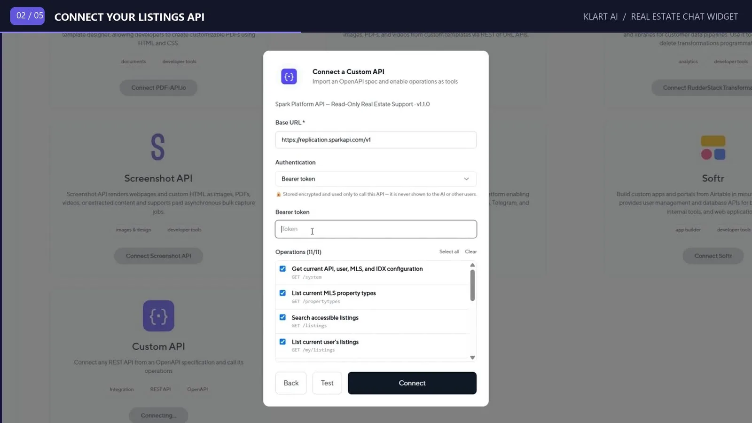
Task: Click Select all operations link
Action: pos(449,252)
